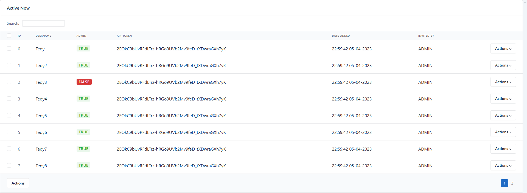
Task: Sort by INVITED_BY column header
Action: pos(426,36)
